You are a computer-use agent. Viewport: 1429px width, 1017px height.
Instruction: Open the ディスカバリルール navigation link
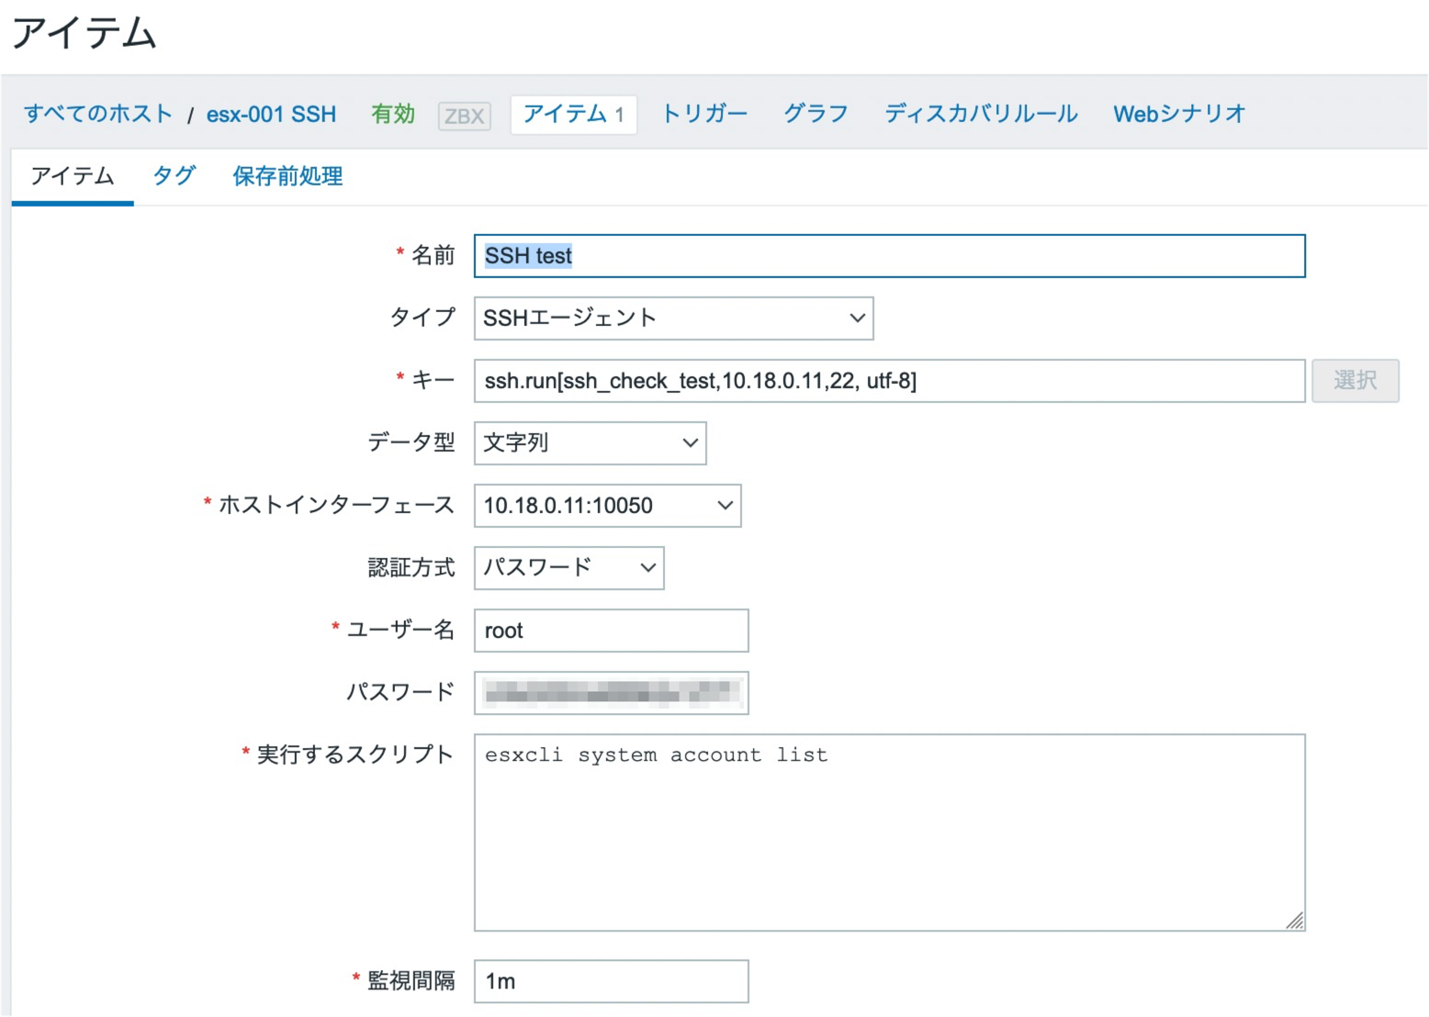click(x=981, y=114)
